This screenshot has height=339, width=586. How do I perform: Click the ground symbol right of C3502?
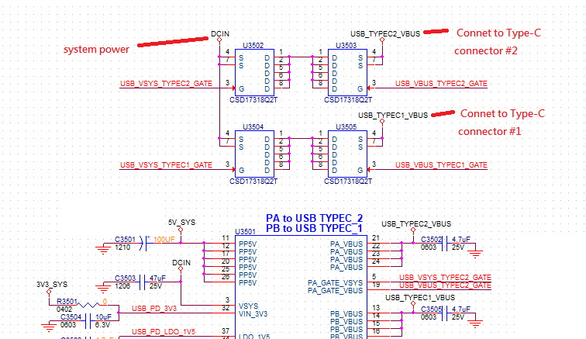pos(475,252)
